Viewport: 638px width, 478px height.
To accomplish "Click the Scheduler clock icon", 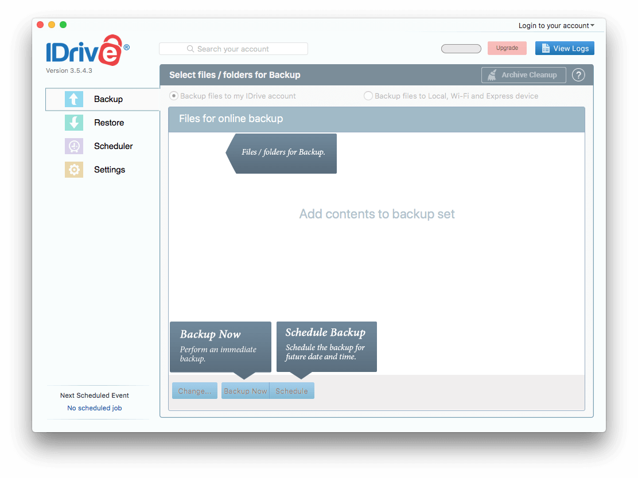I will click(x=74, y=146).
